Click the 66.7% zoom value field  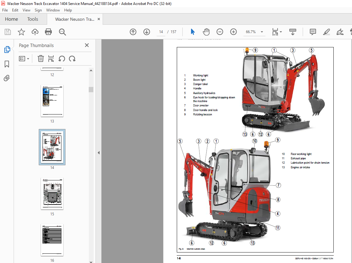click(251, 32)
